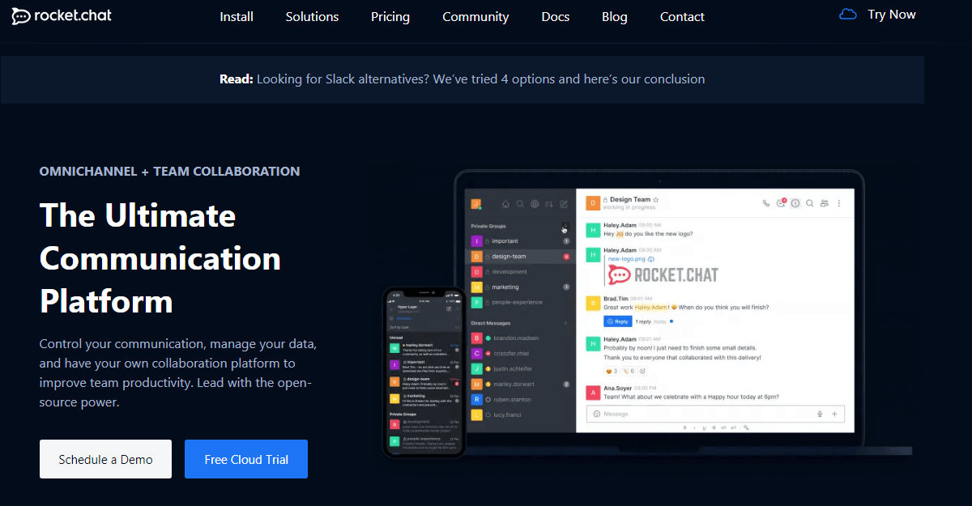Open the Solutions menu item

click(312, 16)
